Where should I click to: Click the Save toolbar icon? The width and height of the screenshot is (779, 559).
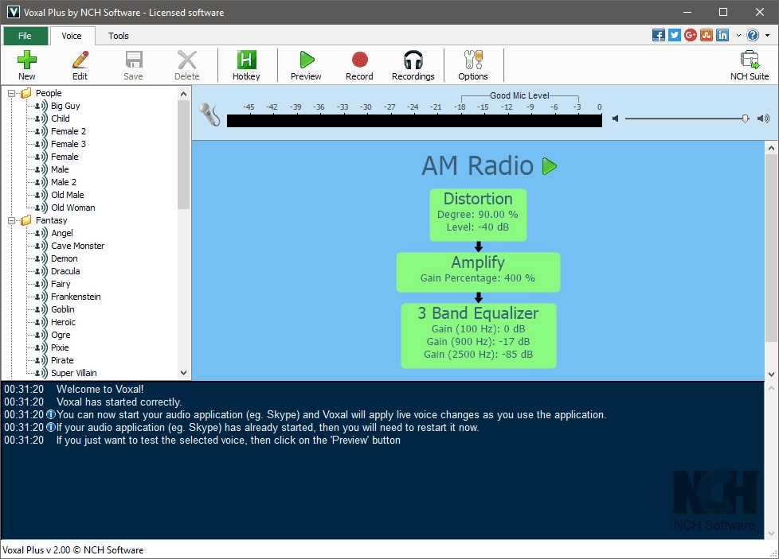tap(133, 65)
